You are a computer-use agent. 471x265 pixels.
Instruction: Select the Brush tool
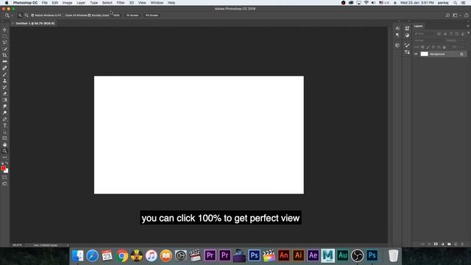4,74
